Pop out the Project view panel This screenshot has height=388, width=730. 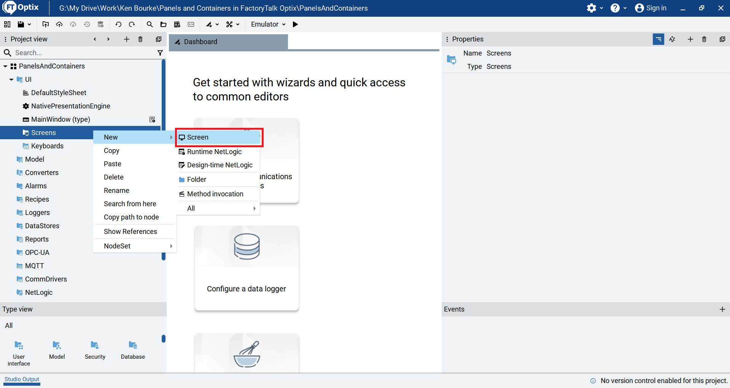159,39
